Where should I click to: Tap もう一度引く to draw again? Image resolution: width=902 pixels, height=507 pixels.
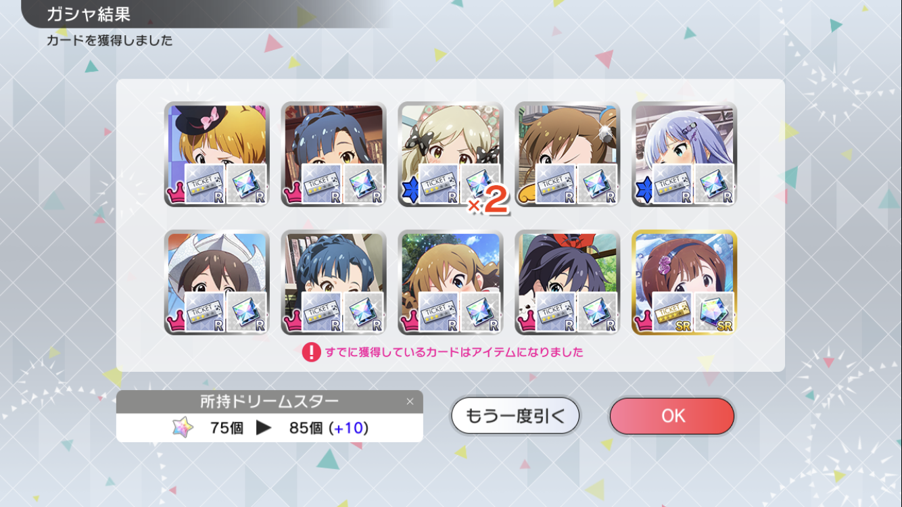[515, 416]
